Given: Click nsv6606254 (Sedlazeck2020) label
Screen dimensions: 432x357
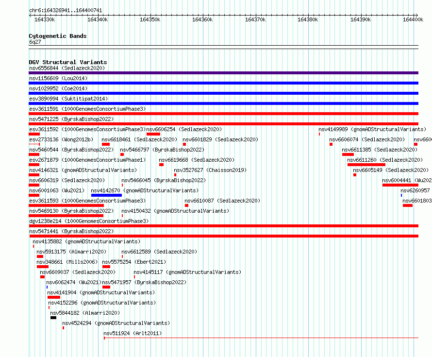Looking at the screenshot, I should pyautogui.click(x=184, y=129).
